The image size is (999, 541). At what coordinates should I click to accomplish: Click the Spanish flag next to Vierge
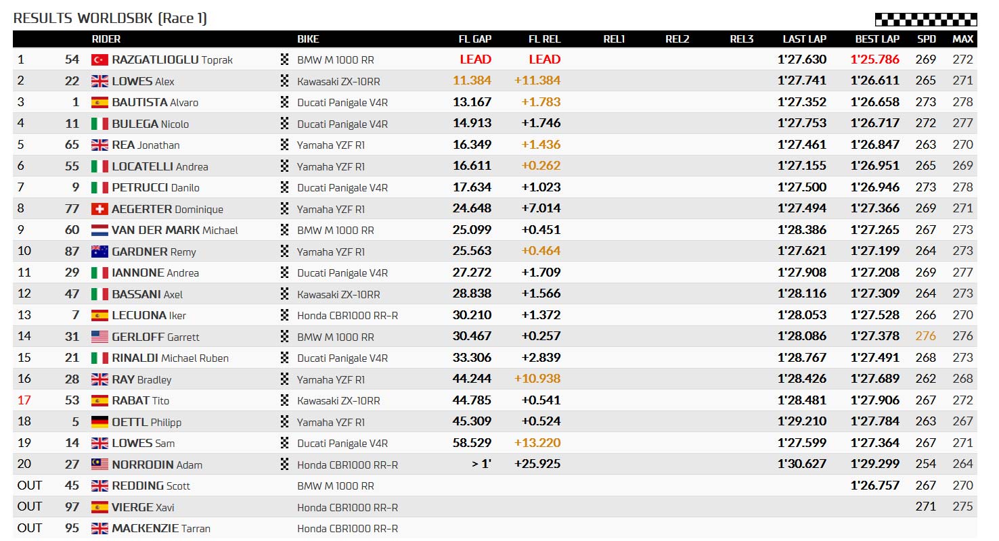(99, 507)
